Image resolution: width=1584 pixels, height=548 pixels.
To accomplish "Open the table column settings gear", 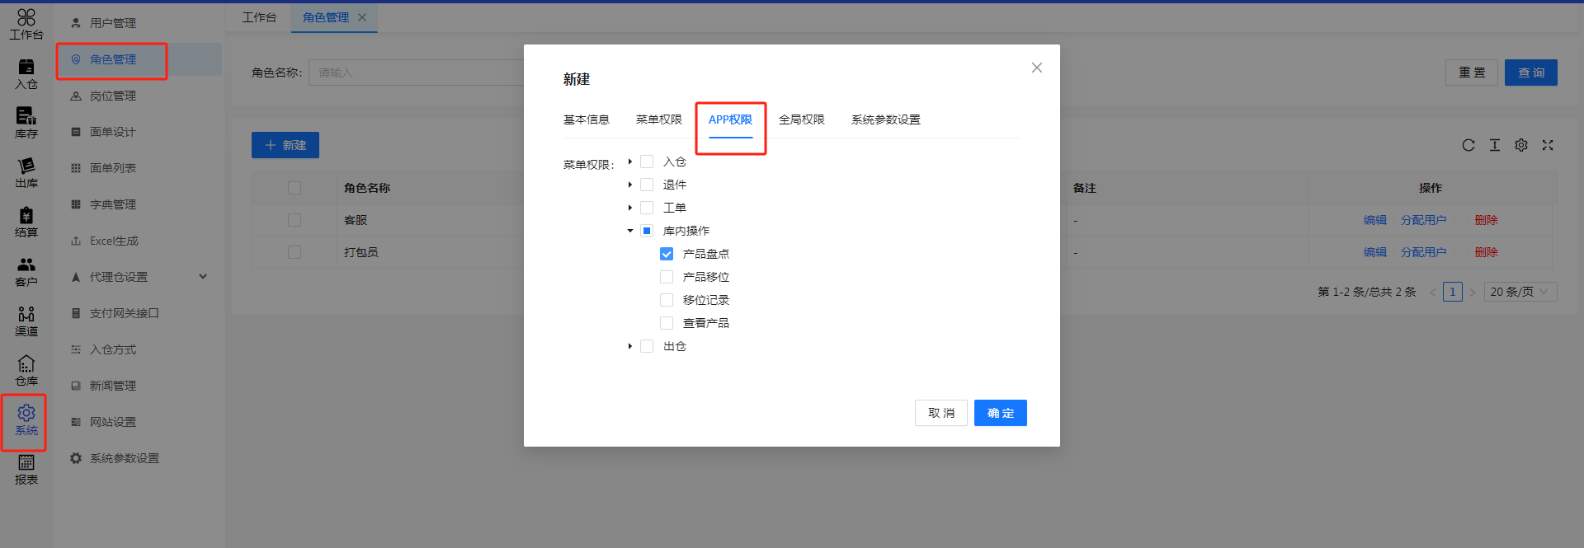I will 1521,145.
